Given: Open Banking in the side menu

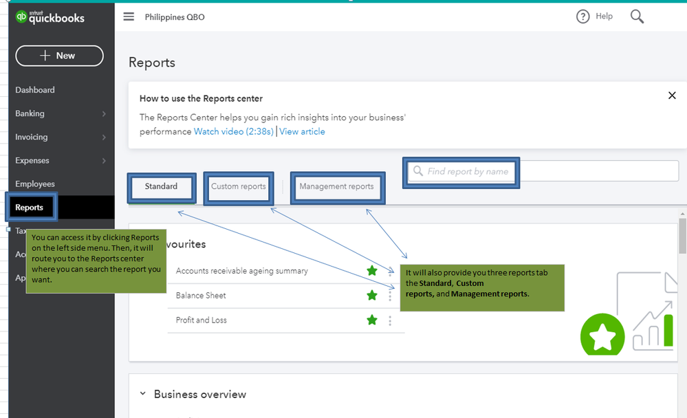Looking at the screenshot, I should [30, 113].
